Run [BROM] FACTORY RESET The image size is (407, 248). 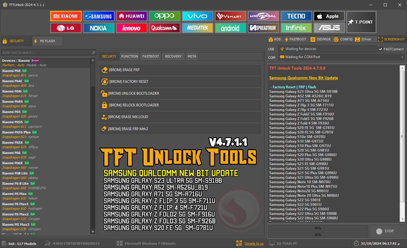(x=180, y=82)
